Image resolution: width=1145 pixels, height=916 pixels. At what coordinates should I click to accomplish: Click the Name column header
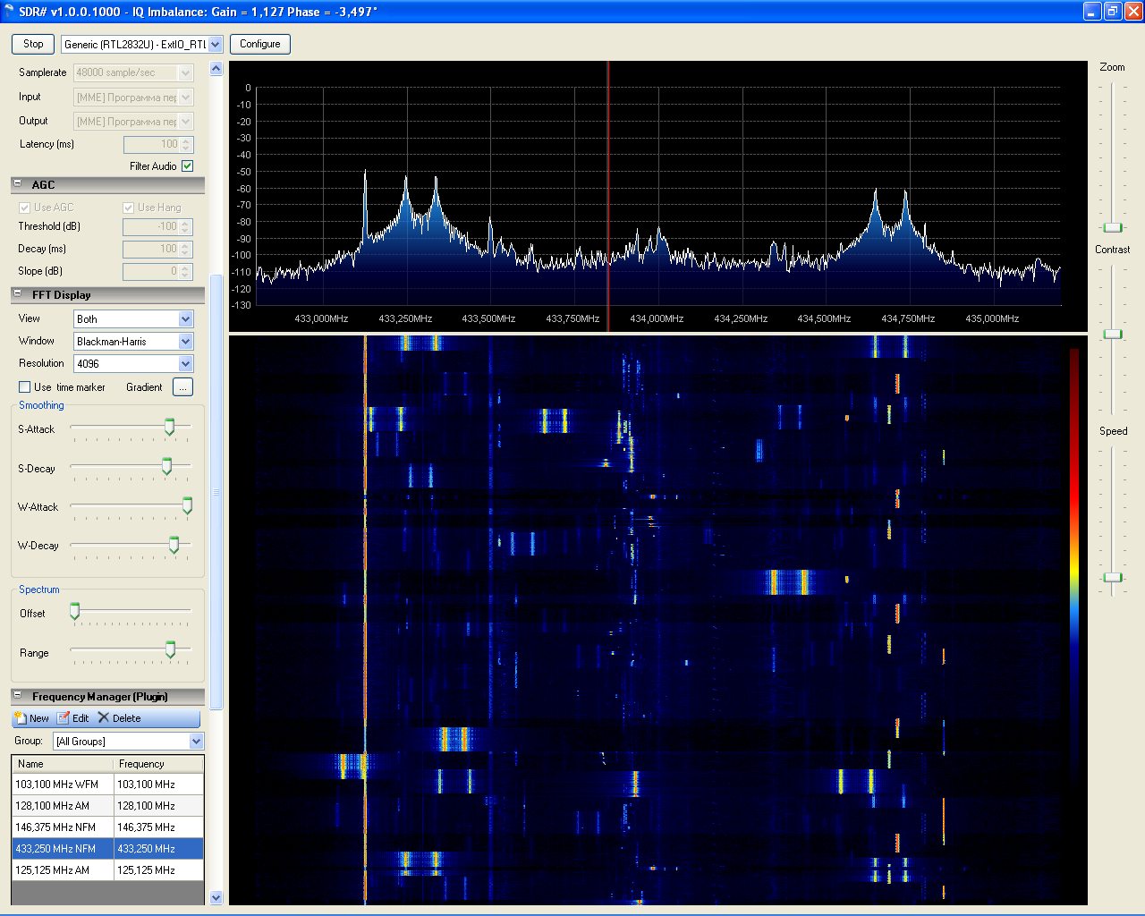(64, 764)
